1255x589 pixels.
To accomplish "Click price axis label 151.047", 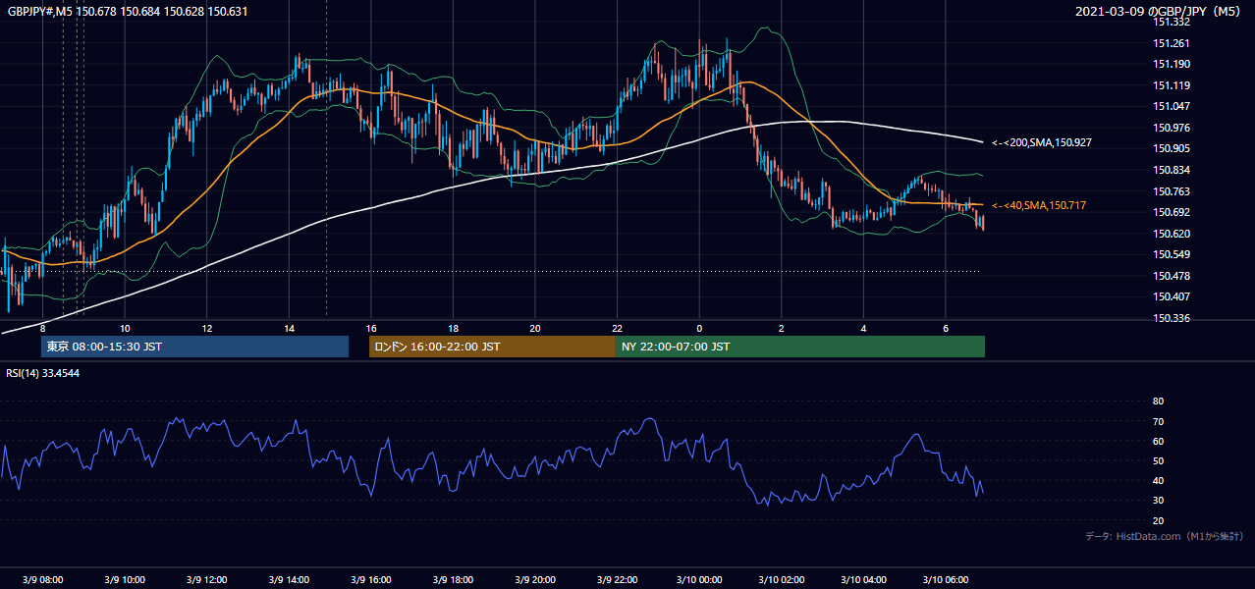I will 1172,106.
